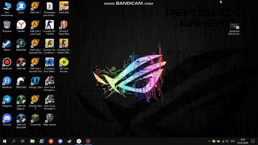
Task: Select the Entropy Zero 2 shortcut
Action: [35, 103]
